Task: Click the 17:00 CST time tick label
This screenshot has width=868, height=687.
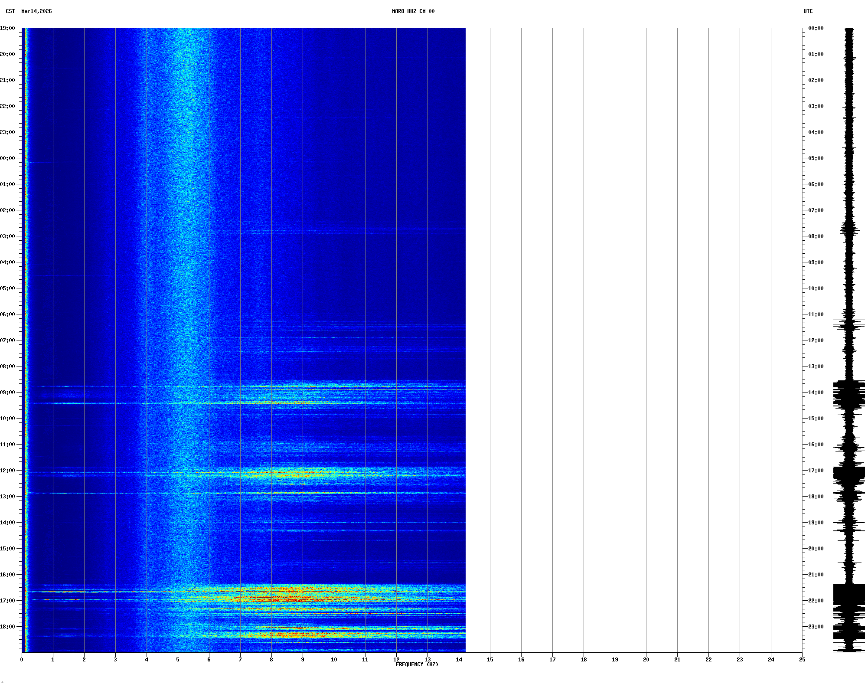Action: coord(7,601)
